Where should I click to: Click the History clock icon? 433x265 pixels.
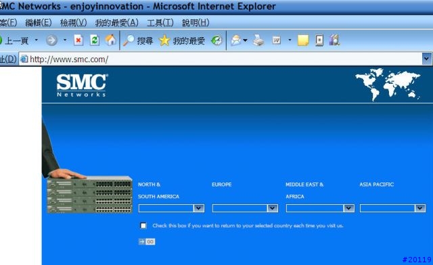coord(216,41)
